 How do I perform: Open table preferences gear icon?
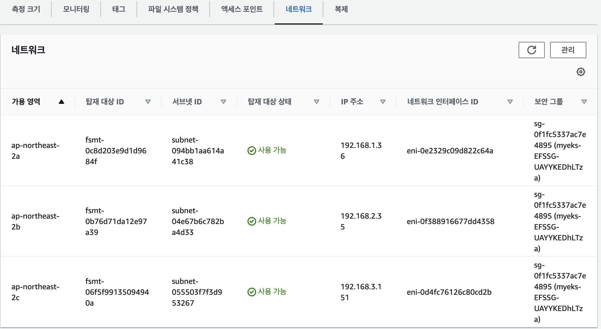pyautogui.click(x=581, y=72)
